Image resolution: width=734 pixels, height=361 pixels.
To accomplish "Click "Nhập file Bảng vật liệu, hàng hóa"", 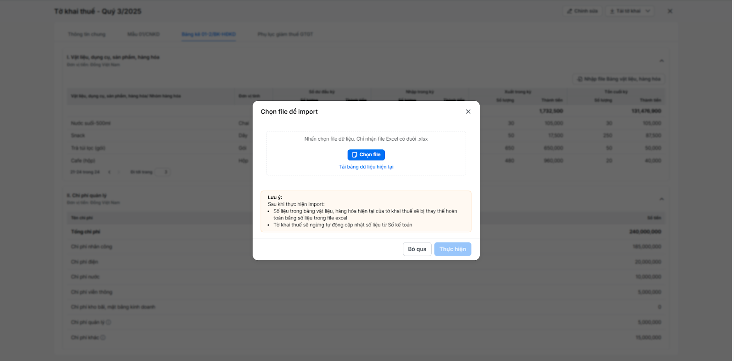I will click(618, 79).
